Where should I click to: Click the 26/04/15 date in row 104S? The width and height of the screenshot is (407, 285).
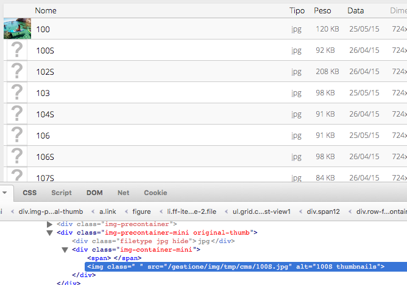364,114
